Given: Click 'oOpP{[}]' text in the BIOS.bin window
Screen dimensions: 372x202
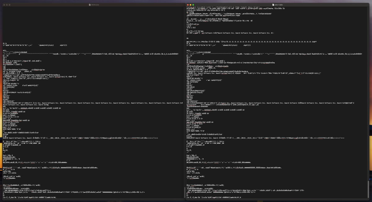Looking at the screenshot, I should (64, 45).
